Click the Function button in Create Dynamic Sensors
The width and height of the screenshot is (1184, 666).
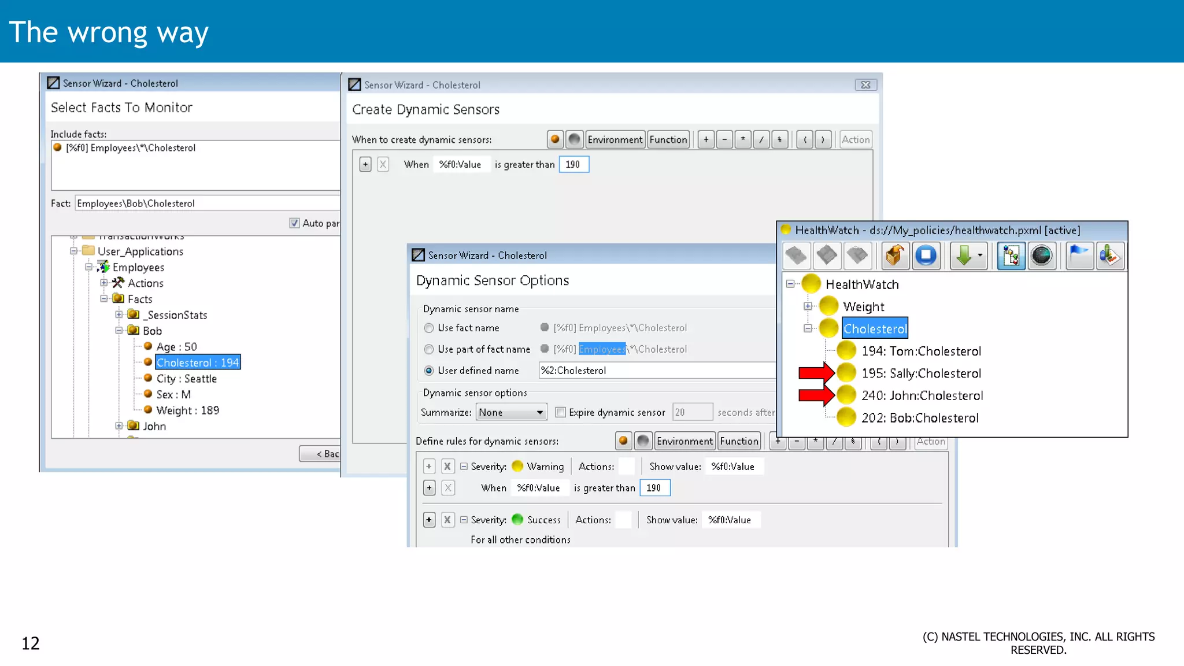click(x=668, y=139)
